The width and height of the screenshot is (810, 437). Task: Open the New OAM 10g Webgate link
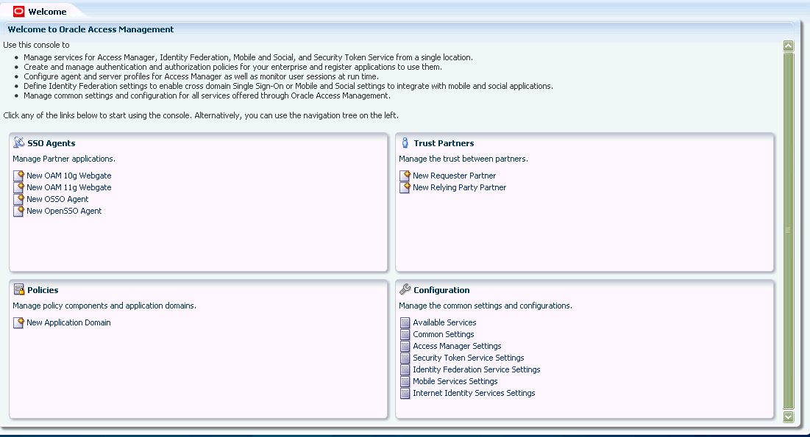pos(68,176)
